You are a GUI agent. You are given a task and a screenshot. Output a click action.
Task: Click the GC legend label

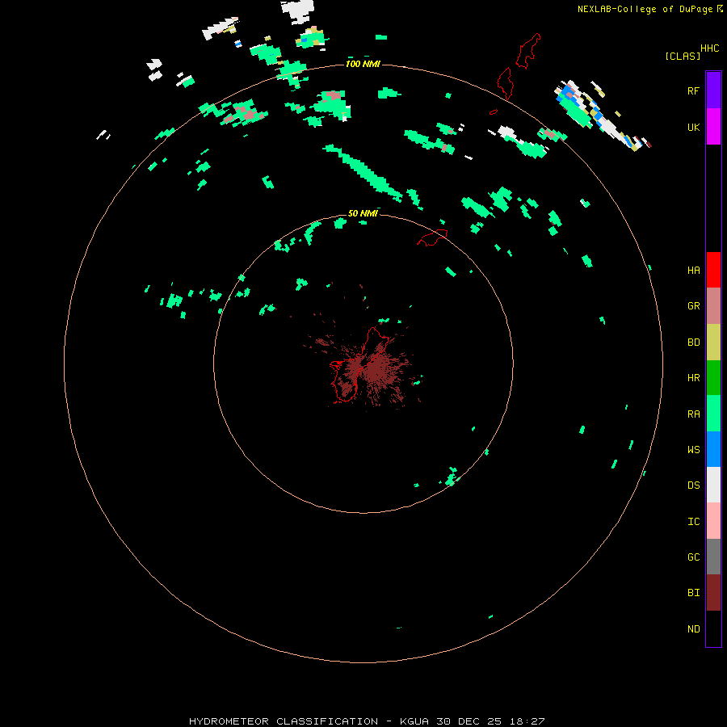click(x=693, y=557)
